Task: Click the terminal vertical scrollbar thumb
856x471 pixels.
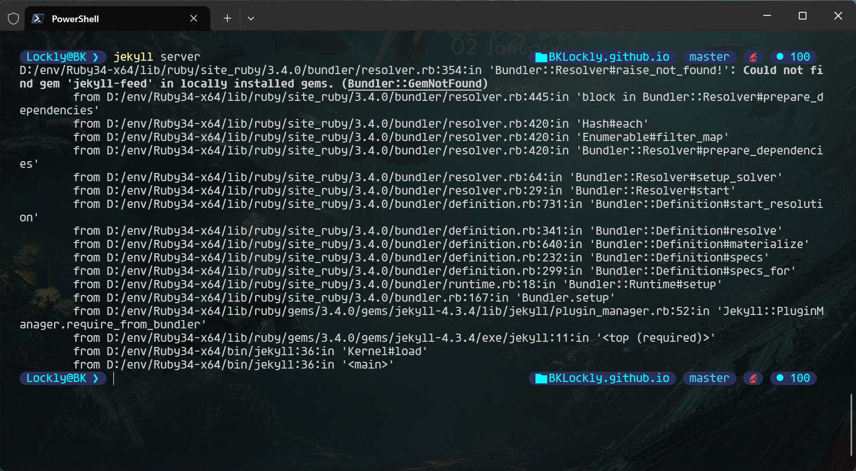Action: pos(851,425)
